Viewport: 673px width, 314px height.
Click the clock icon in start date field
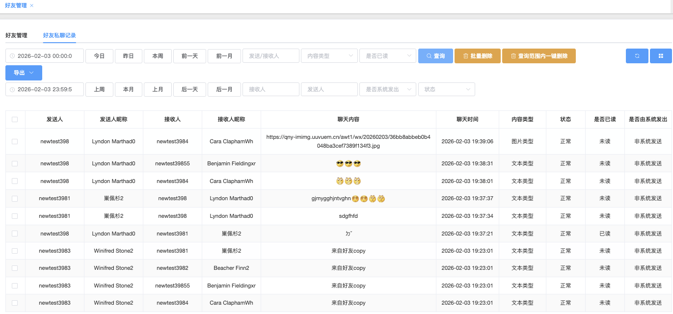point(12,56)
